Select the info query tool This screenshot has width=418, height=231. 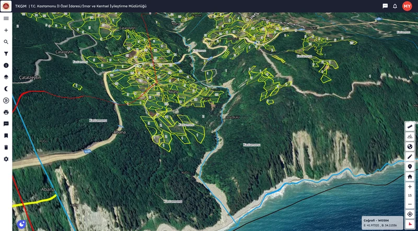[6, 65]
